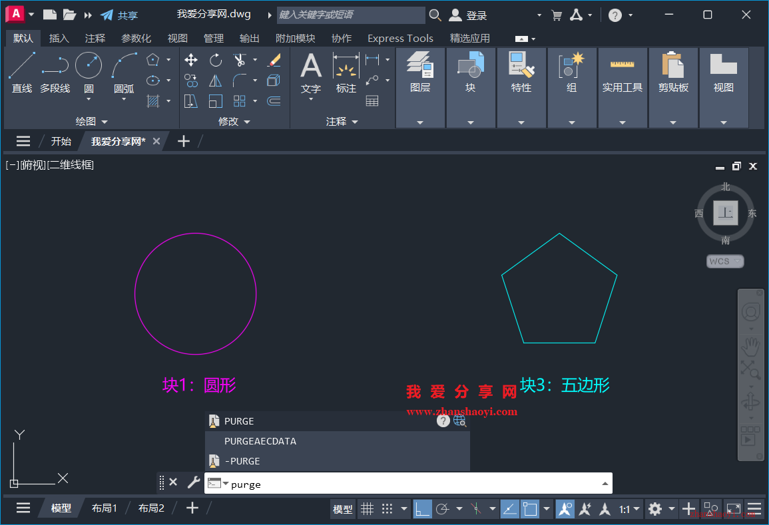Switch to the Insert (插入) ribbon tab
Viewport: 769px width, 525px height.
tap(59, 38)
